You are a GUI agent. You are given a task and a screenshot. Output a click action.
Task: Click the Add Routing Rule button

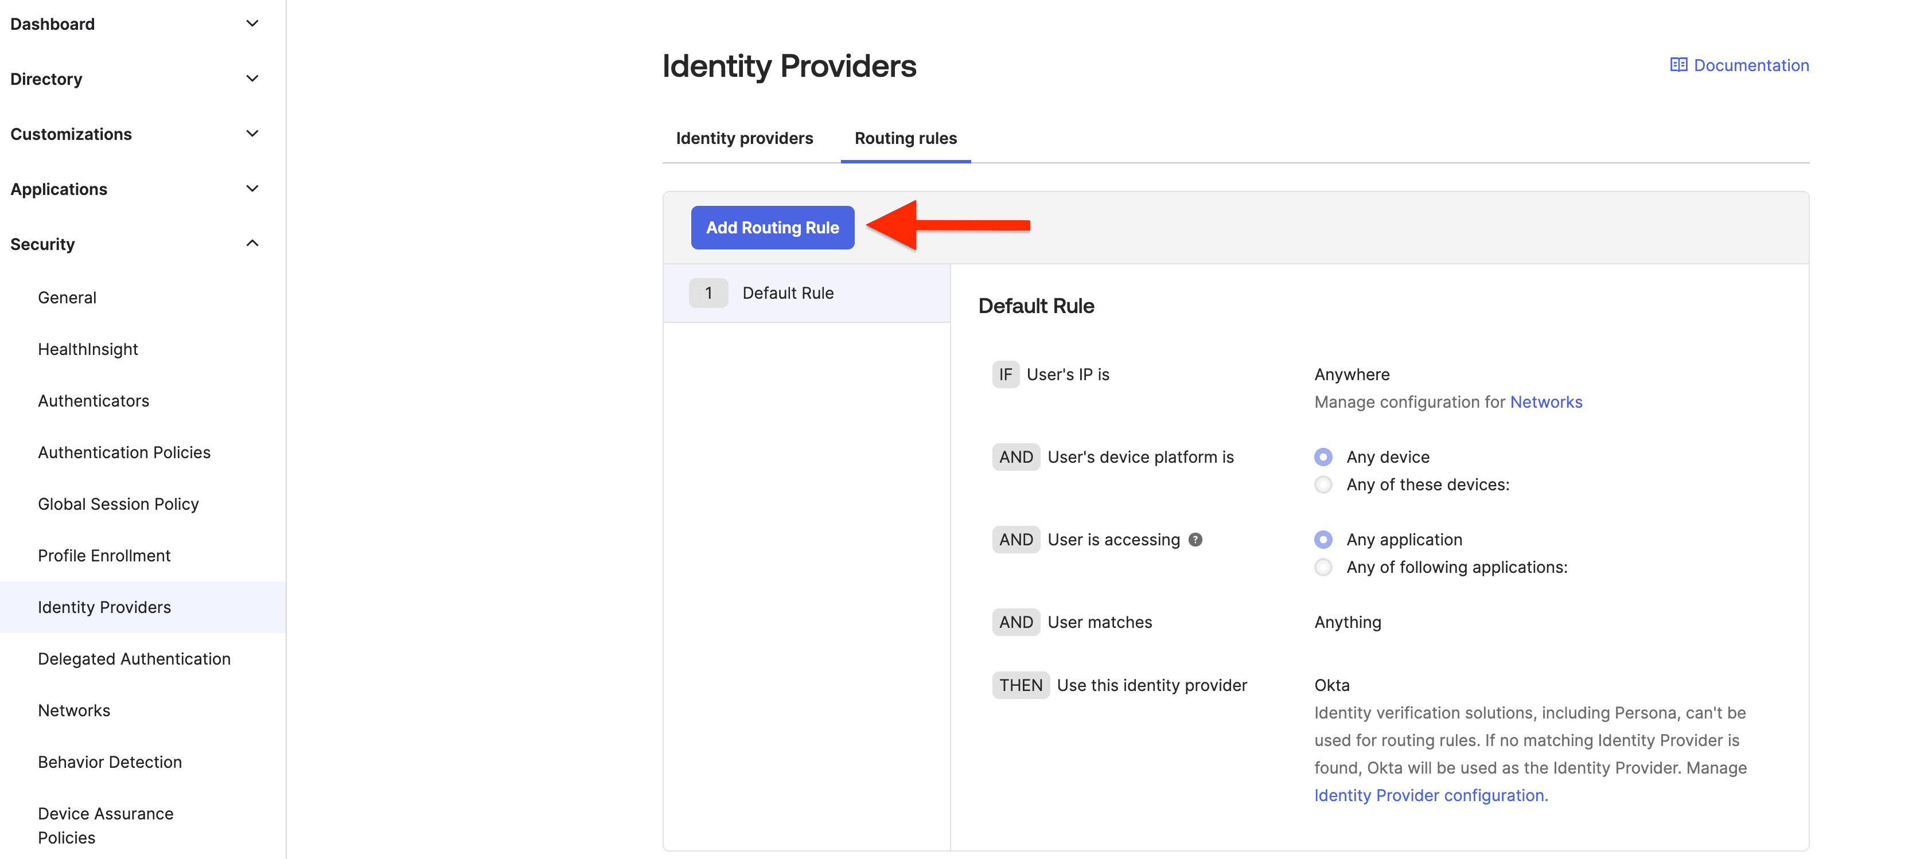(x=772, y=228)
